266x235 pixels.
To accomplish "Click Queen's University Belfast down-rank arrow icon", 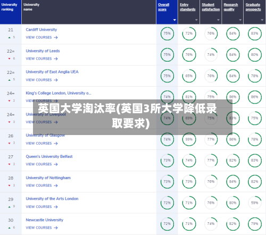I will tap(9, 164).
